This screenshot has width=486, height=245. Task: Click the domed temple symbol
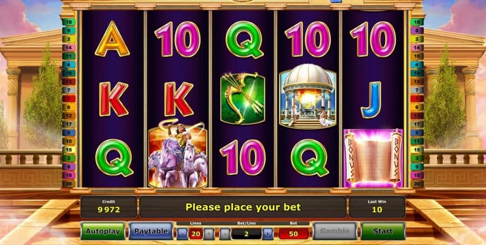[x=308, y=96]
